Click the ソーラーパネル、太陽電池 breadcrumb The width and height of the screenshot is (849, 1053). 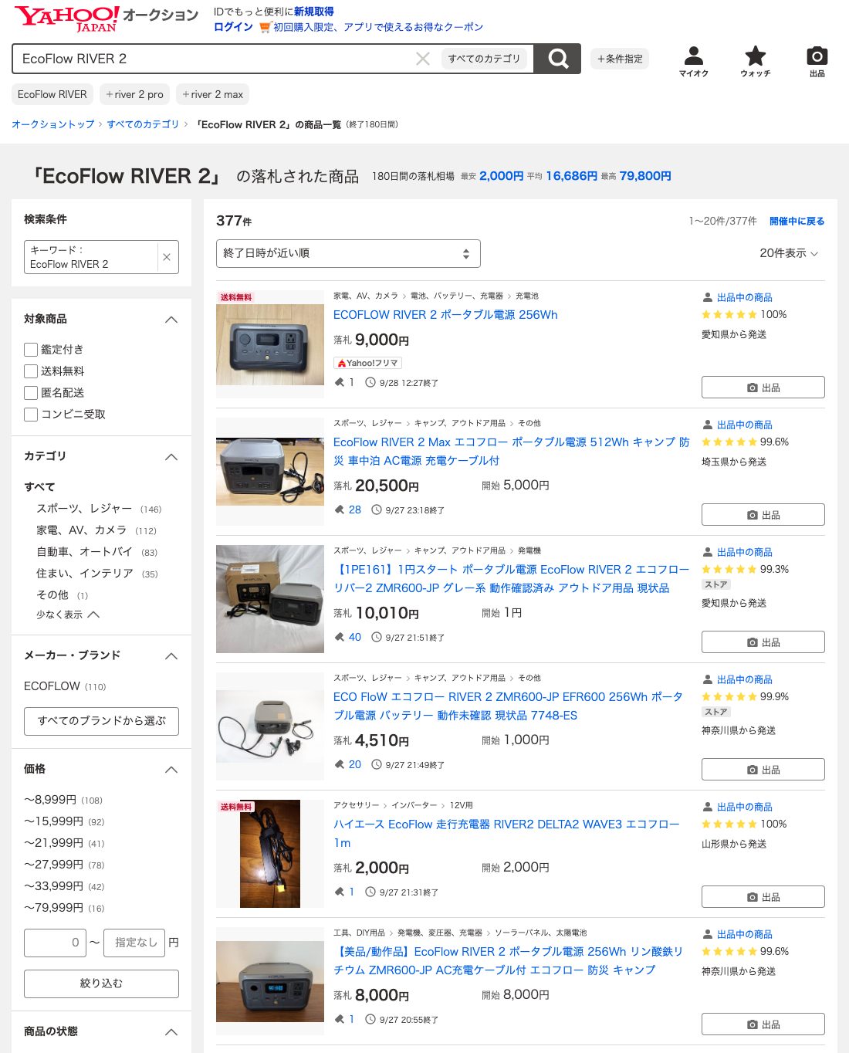coord(540,933)
